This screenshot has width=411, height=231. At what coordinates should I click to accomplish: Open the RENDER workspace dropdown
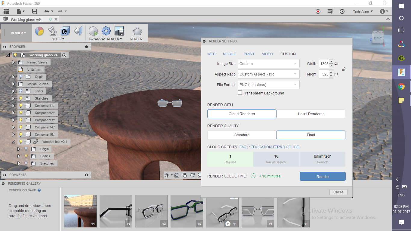pyautogui.click(x=18, y=33)
